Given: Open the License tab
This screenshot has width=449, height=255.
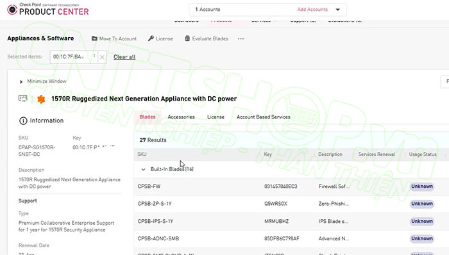Looking at the screenshot, I should [x=216, y=117].
